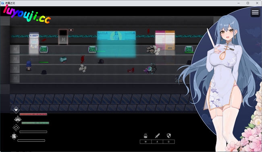This screenshot has height=152, width=262.
Task: Click the empty bar under crosshair icon
Action: tap(33, 132)
